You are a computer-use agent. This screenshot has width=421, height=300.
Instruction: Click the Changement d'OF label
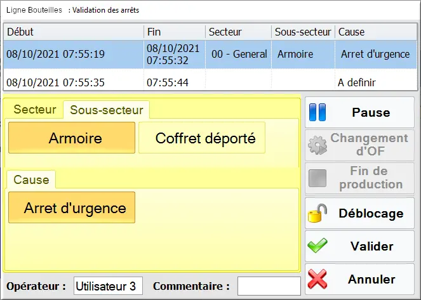(370, 145)
